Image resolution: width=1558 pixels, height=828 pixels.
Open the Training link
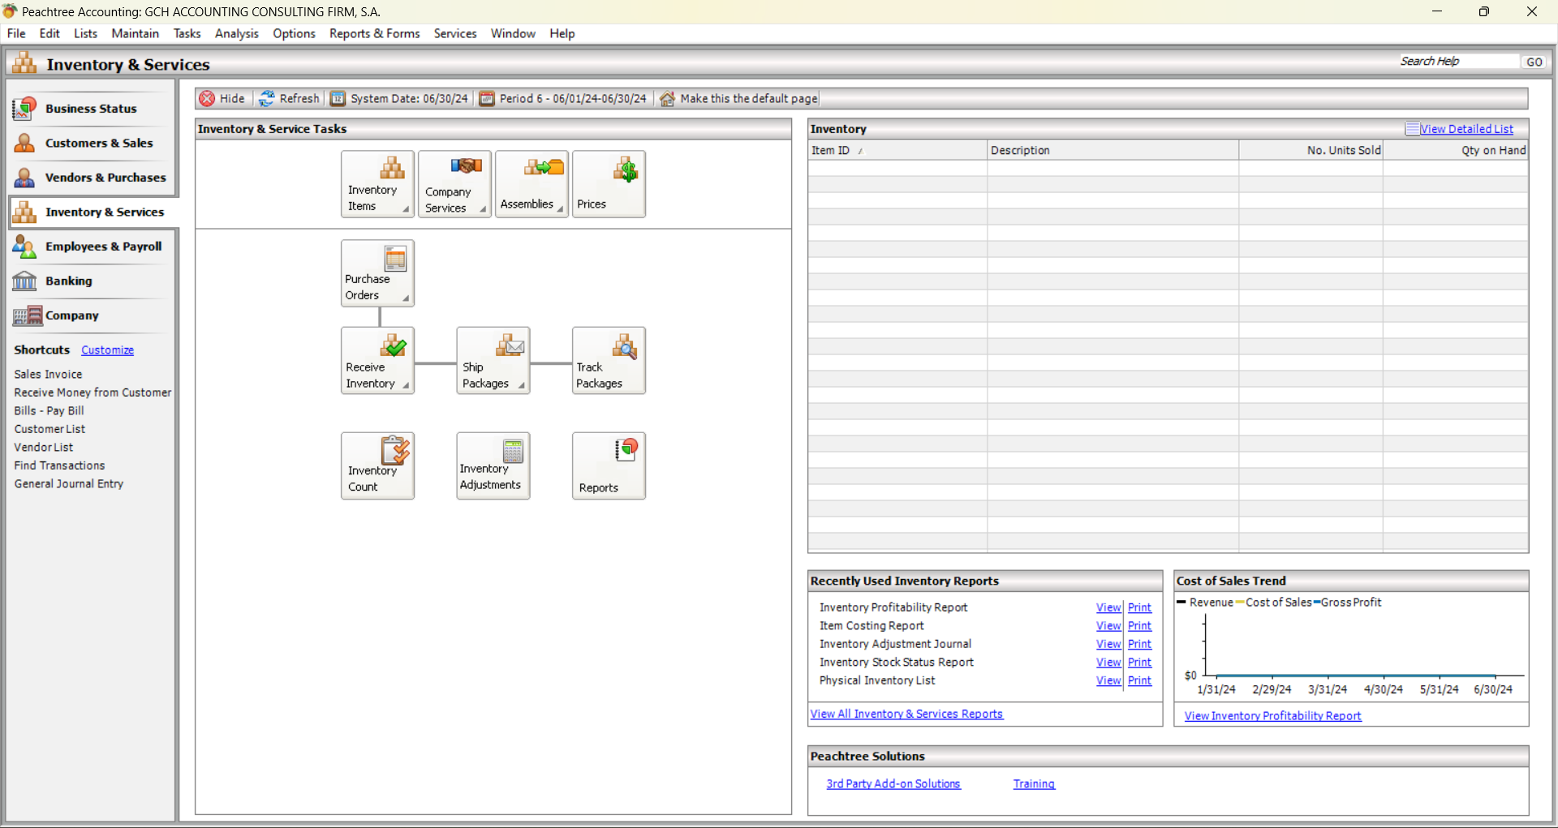(x=1034, y=784)
